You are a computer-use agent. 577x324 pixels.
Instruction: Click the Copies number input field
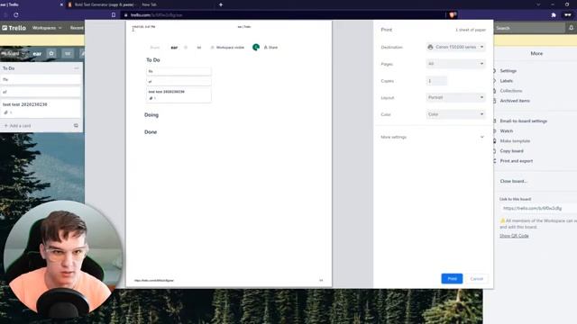(x=436, y=81)
